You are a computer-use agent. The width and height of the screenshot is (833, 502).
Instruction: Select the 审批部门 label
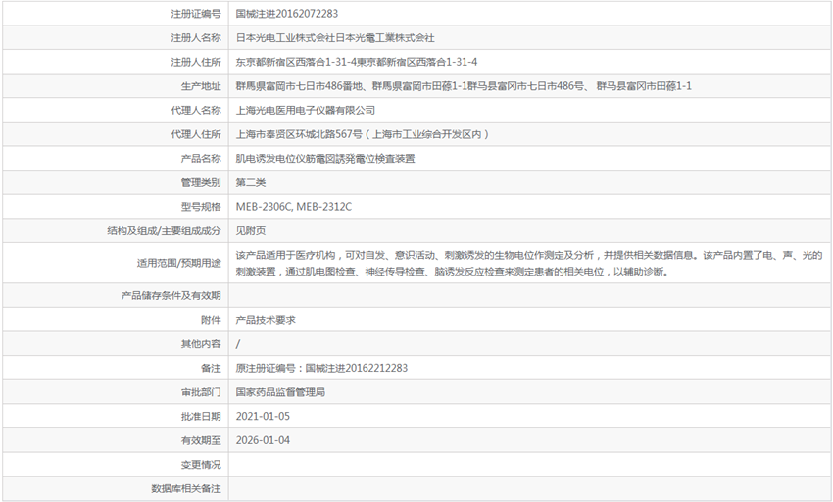pyautogui.click(x=201, y=392)
